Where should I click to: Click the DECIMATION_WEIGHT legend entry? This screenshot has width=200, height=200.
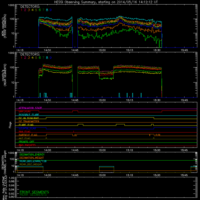[x=32, y=158]
